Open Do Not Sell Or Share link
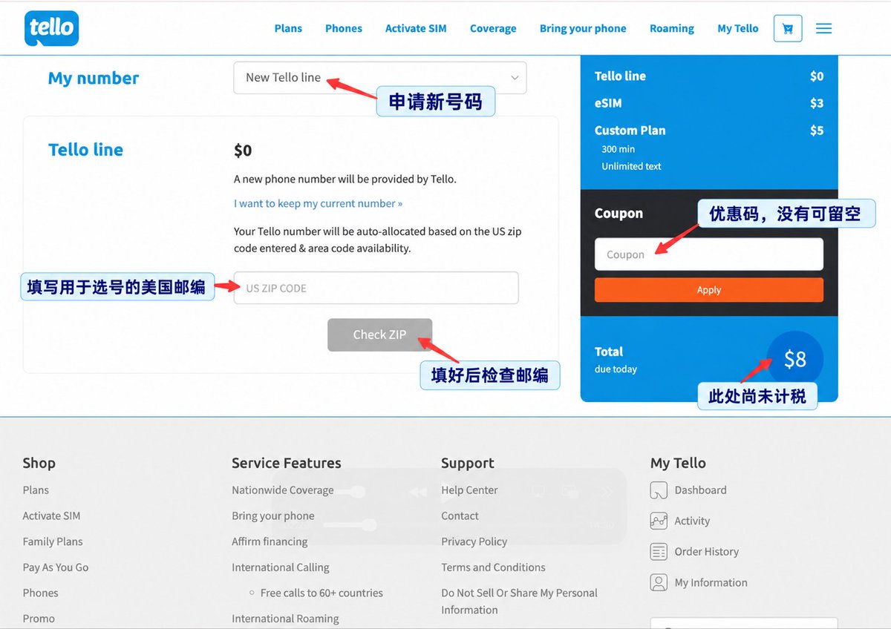Viewport: 891px width, 629px height. (519, 602)
